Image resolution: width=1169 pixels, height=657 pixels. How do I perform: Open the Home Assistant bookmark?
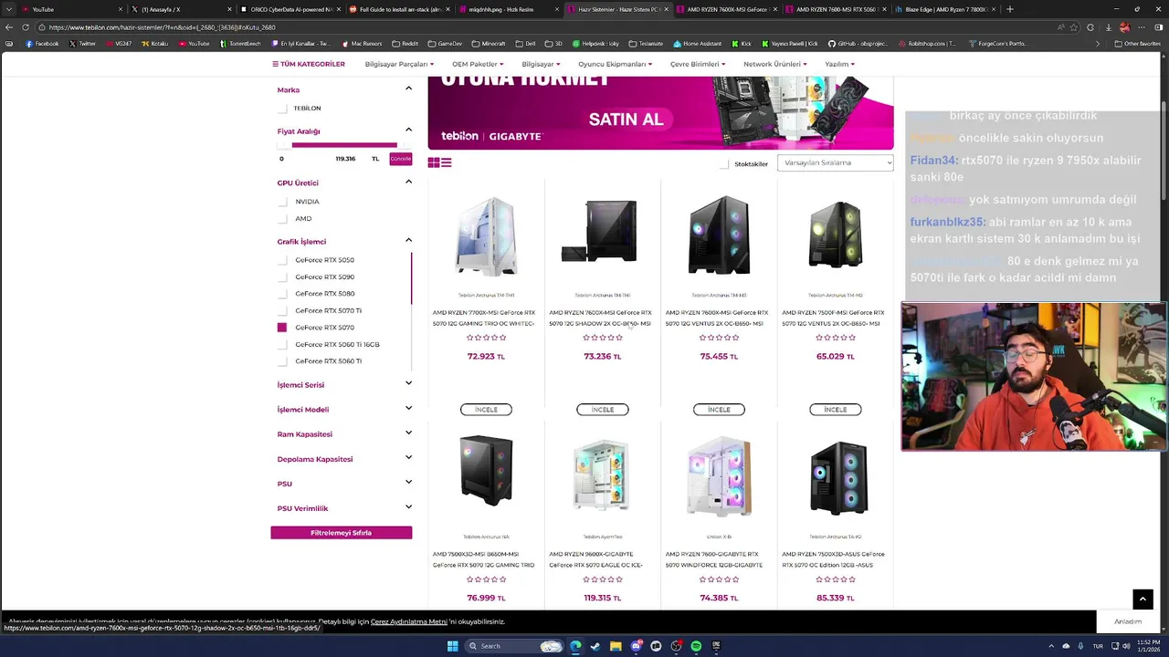697,44
